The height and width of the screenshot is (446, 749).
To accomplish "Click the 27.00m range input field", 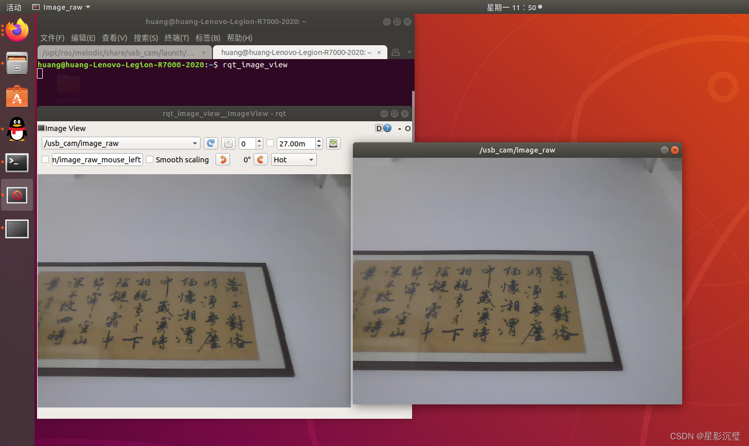I will [296, 143].
